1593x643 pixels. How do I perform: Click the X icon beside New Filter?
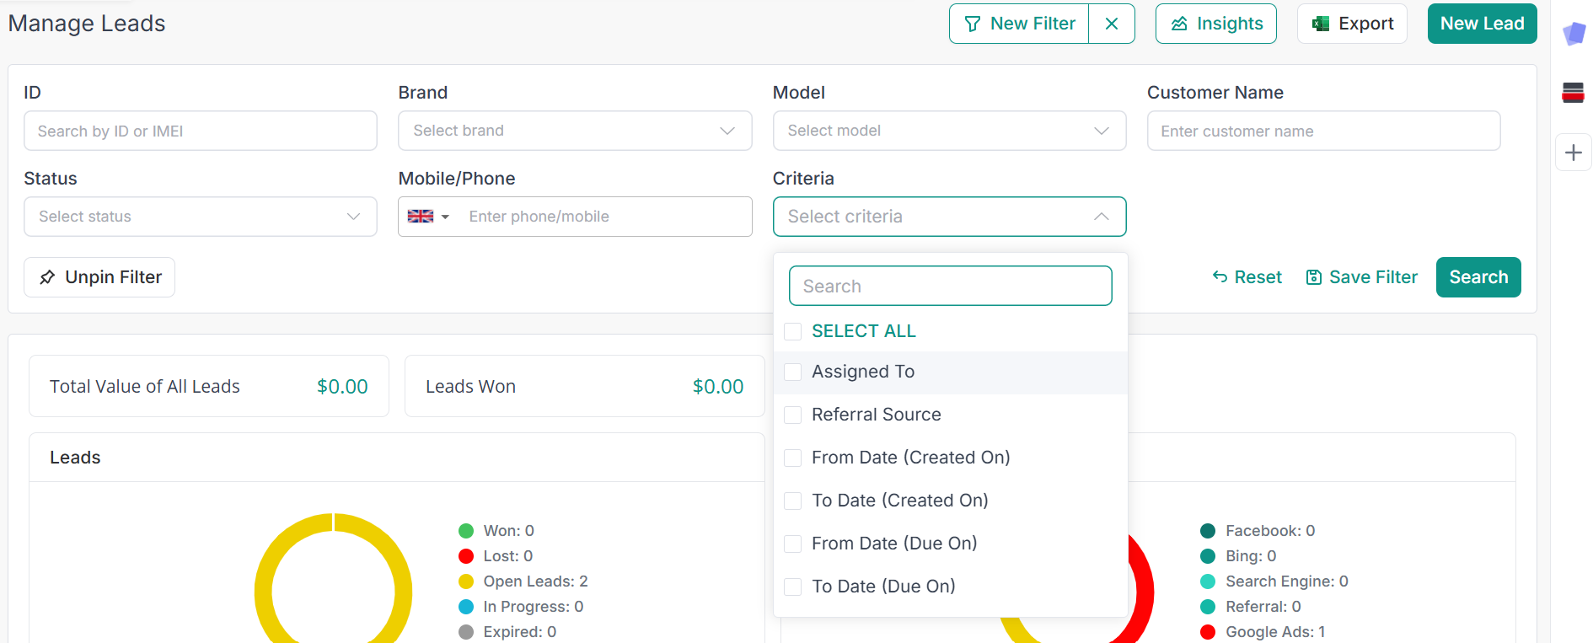pyautogui.click(x=1112, y=24)
